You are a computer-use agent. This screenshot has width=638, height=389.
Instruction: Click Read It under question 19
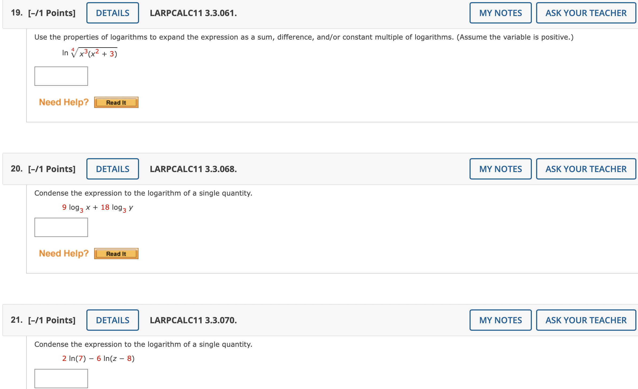116,102
